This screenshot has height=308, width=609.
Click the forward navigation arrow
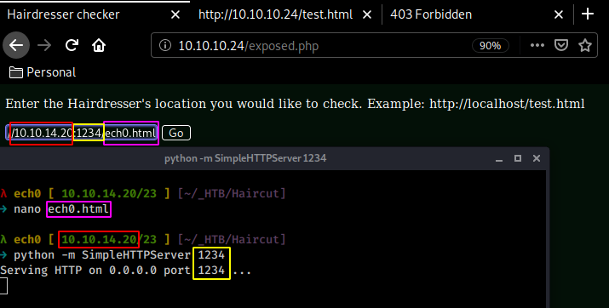[44, 45]
